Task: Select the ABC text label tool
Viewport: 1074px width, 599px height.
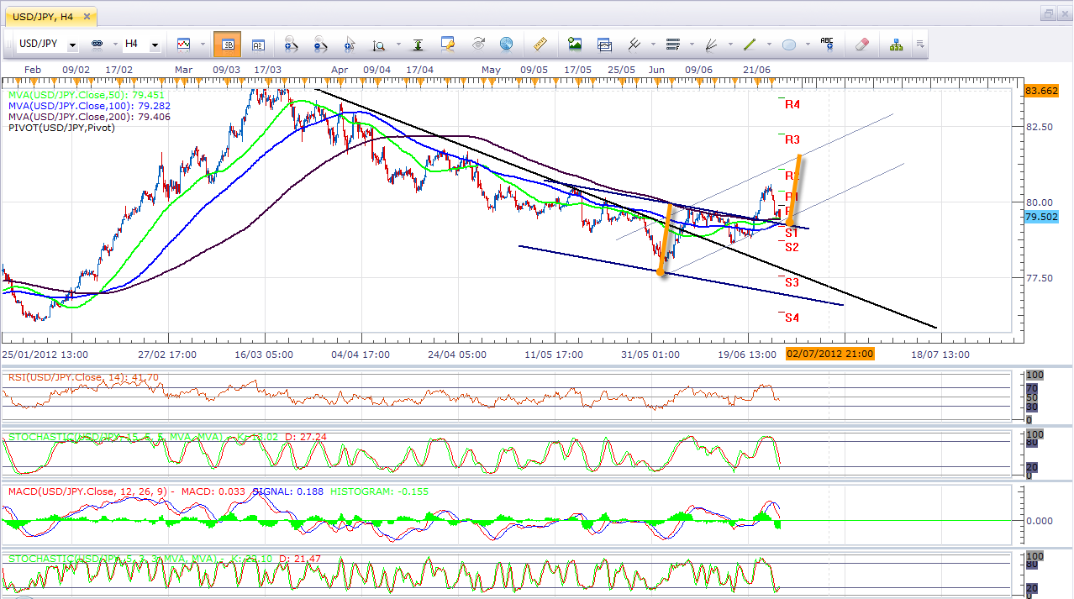Action: 828,44
